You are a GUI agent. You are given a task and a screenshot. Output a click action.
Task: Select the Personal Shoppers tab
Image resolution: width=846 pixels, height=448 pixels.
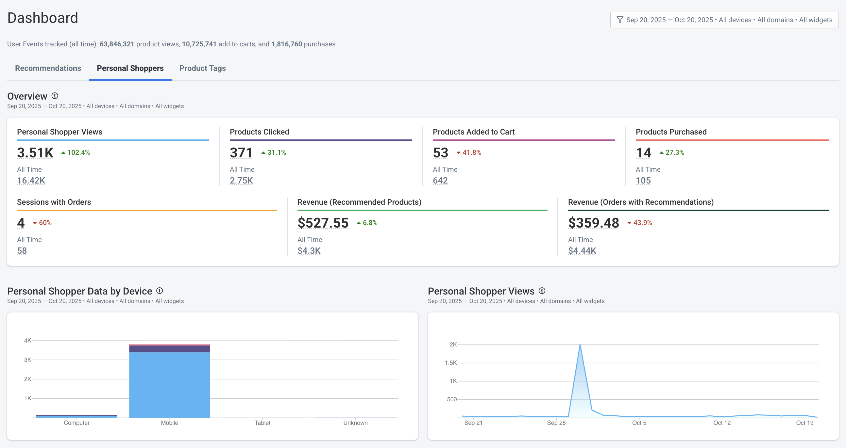[x=130, y=68]
